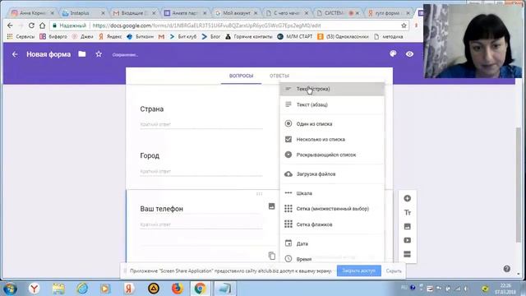Click the address bar URL
The width and height of the screenshot is (526, 296).
[206, 25]
